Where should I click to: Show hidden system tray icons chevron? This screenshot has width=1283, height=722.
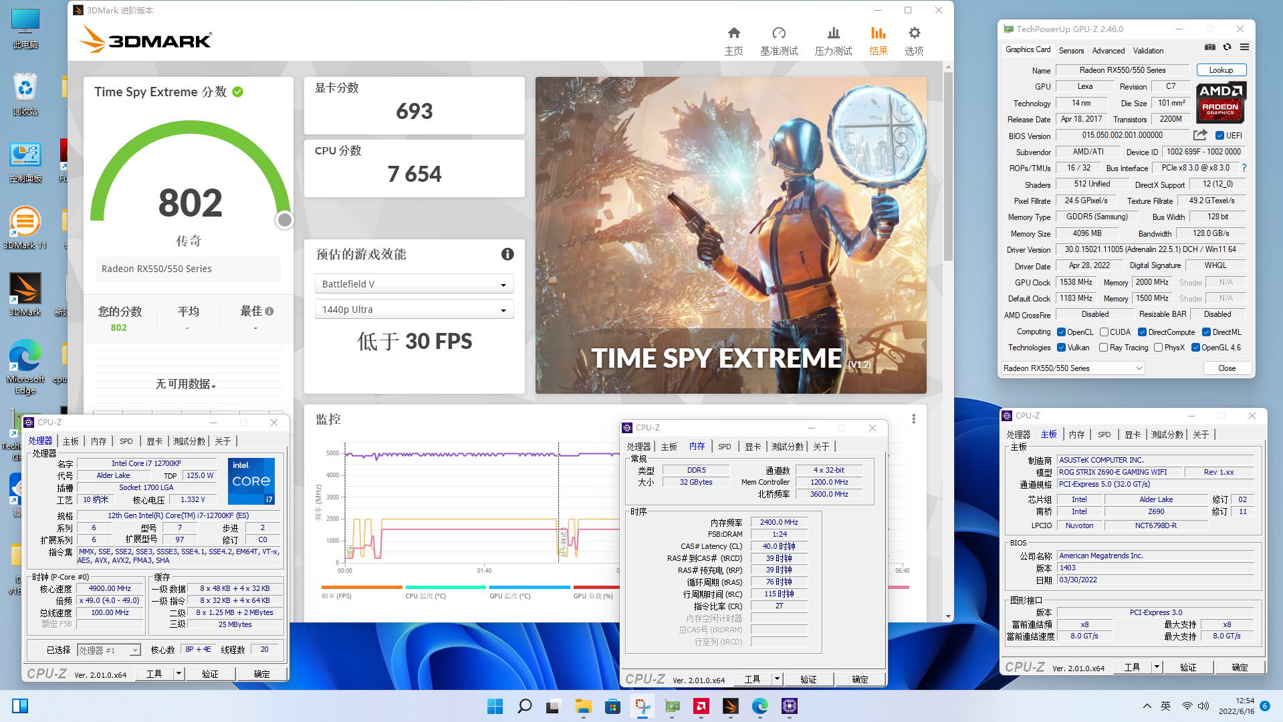[1147, 706]
